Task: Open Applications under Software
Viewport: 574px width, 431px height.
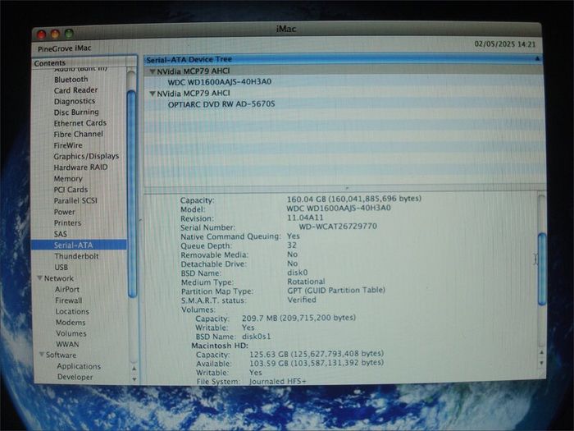Action: tap(79, 366)
